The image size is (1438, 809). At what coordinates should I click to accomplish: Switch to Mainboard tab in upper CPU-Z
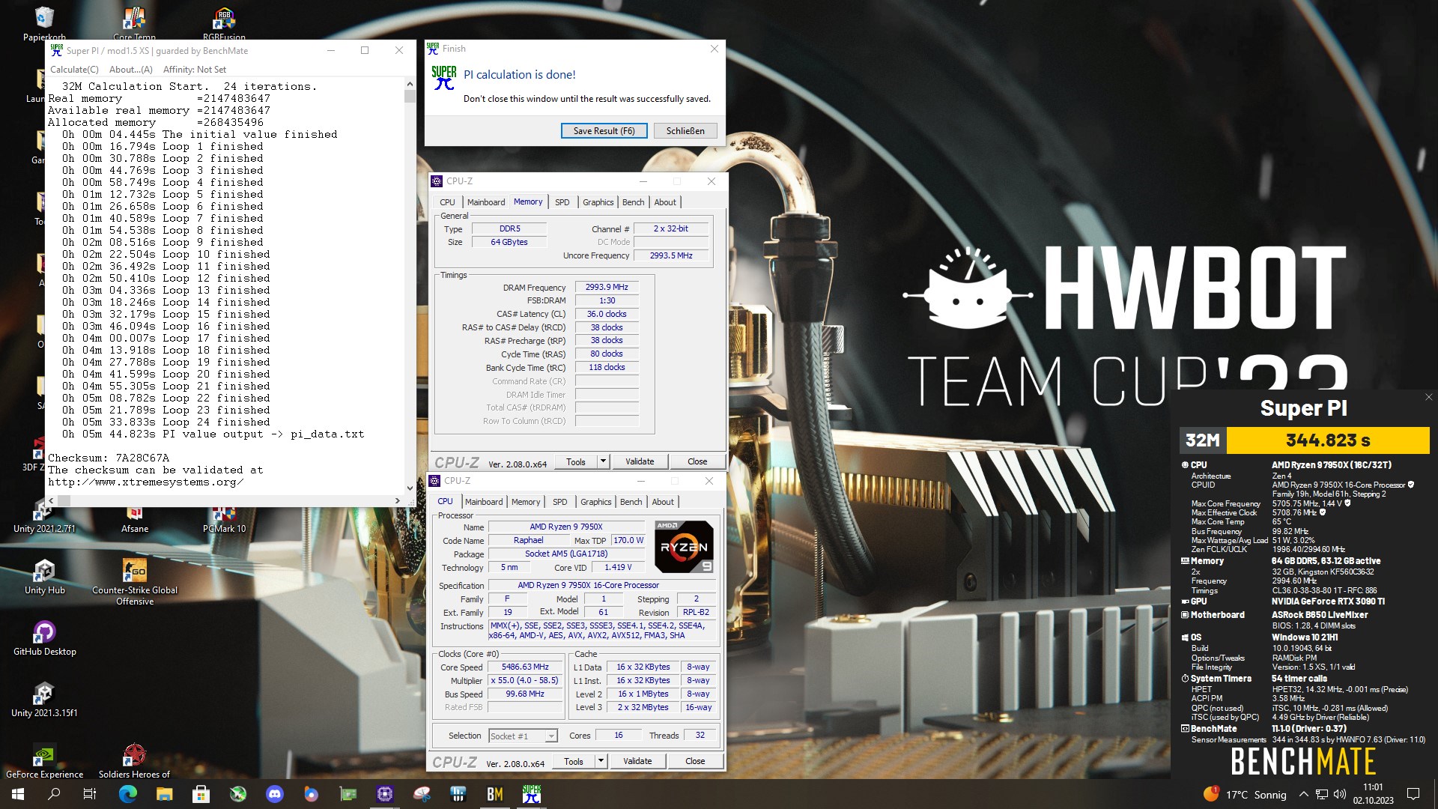[486, 202]
